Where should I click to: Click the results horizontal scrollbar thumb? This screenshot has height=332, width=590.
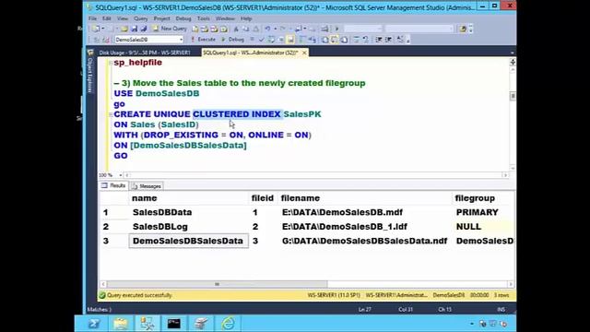click(x=217, y=284)
